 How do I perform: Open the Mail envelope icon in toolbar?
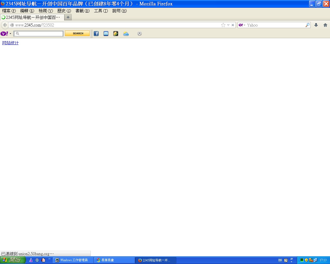point(106,34)
